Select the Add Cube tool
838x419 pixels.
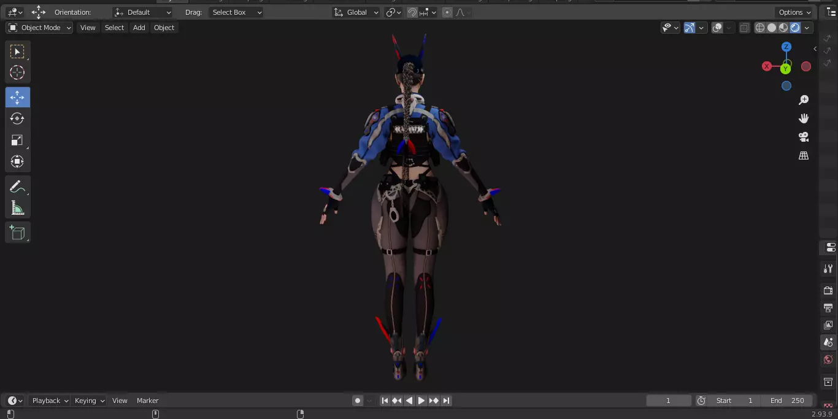pos(17,233)
